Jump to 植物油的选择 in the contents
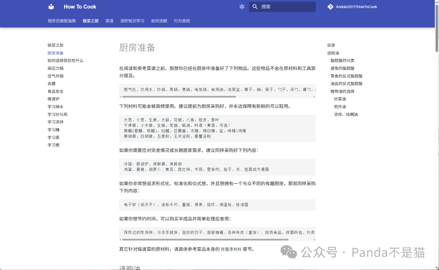 click(x=342, y=91)
